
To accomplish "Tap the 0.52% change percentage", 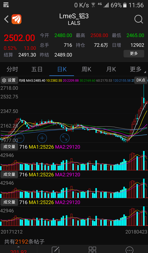I will pos(10,48).
